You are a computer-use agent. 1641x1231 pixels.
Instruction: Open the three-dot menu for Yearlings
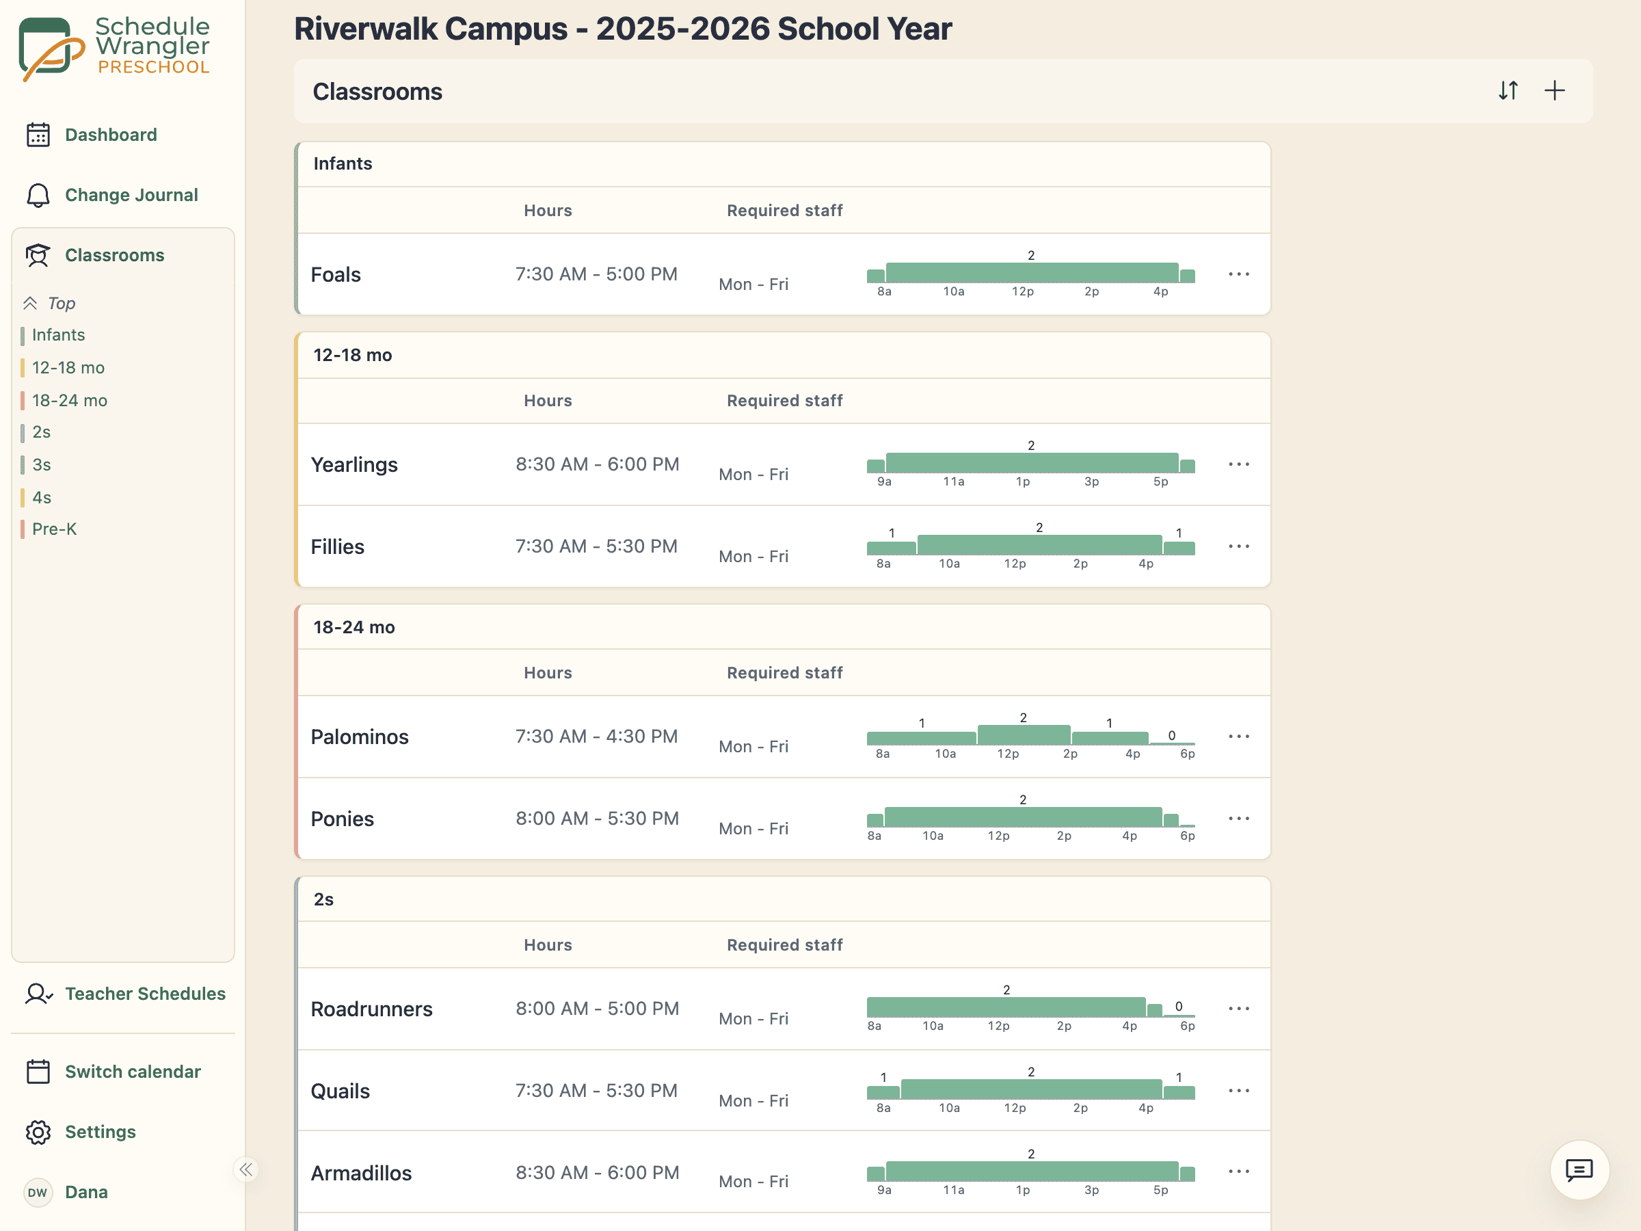(1239, 464)
